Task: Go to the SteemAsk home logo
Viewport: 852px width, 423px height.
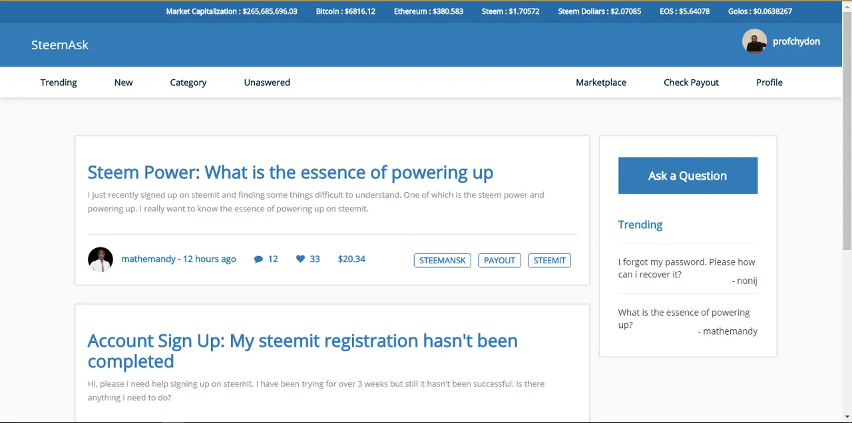Action: click(60, 45)
